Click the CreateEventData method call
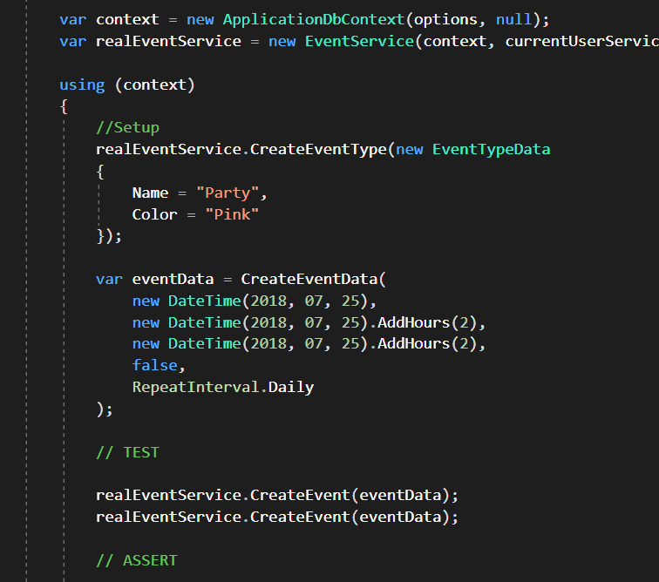This screenshot has width=659, height=582. click(309, 279)
